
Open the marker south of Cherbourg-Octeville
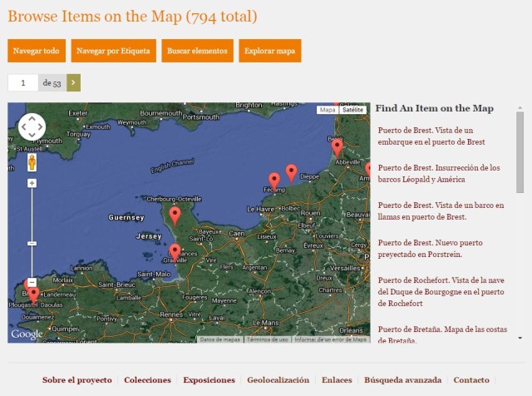(x=175, y=215)
